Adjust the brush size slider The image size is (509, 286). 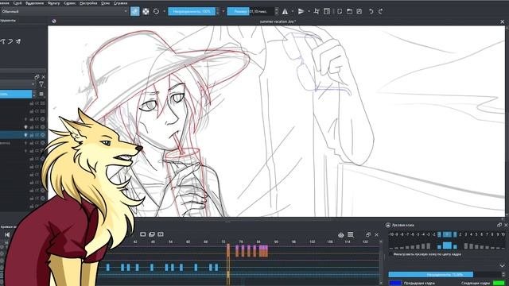tap(251, 11)
